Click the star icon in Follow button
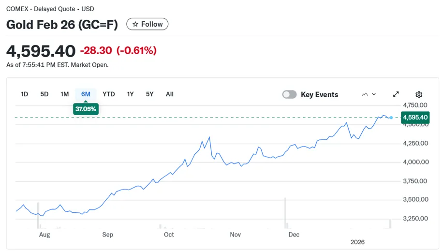The image size is (443, 252). click(135, 24)
